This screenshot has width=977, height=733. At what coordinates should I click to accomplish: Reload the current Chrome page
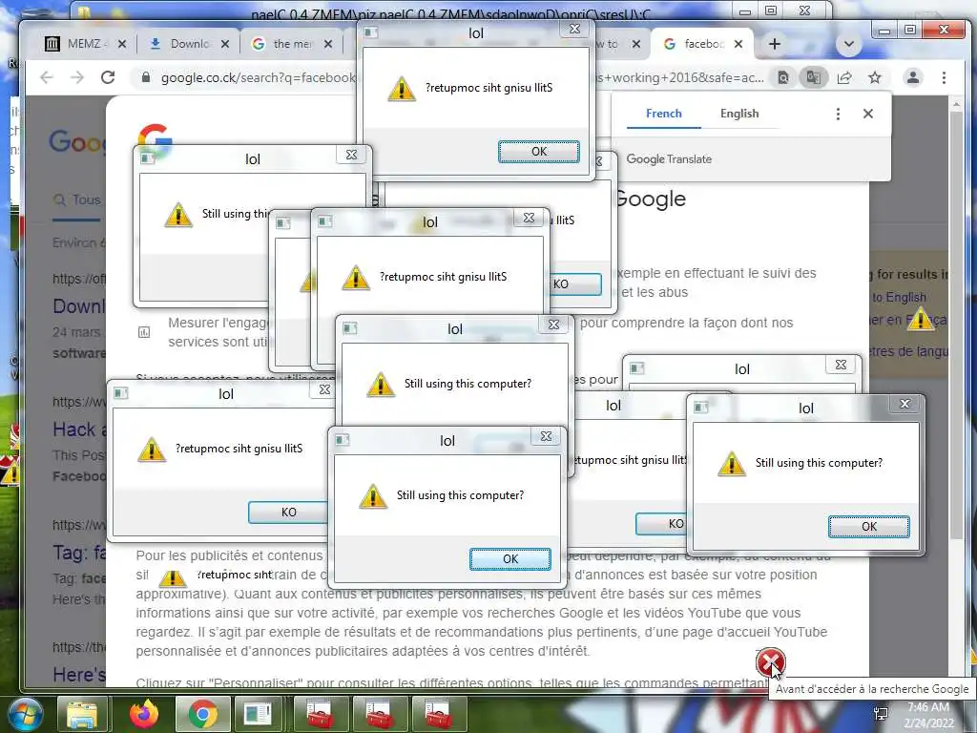(108, 77)
